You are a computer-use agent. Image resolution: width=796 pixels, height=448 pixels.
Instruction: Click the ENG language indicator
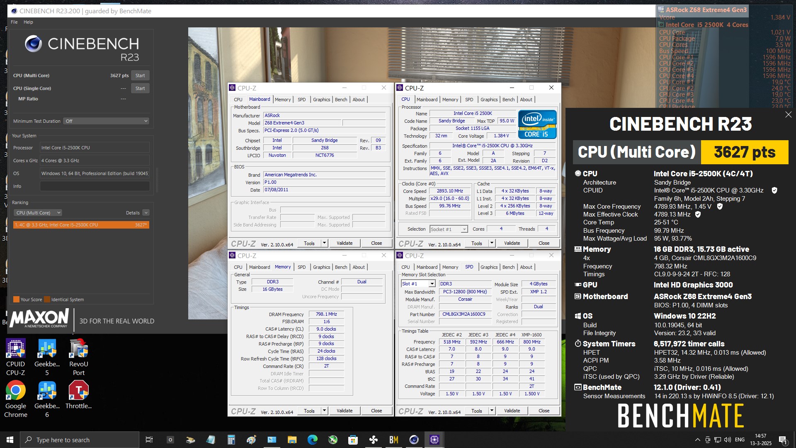[x=740, y=440]
